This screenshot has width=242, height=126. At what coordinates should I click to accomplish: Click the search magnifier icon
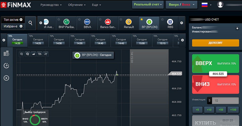pyautogui.click(x=30, y=23)
